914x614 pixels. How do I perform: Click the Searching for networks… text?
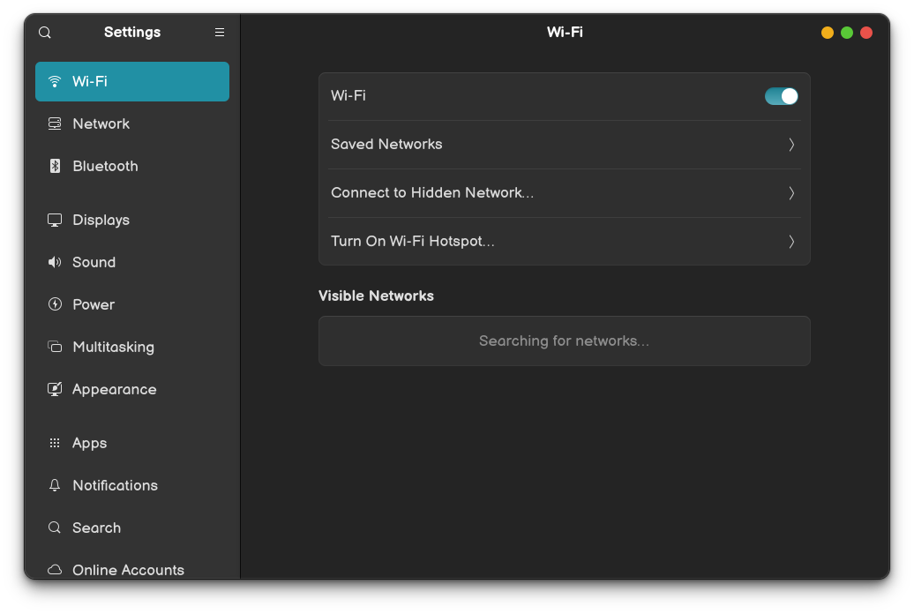(x=565, y=341)
